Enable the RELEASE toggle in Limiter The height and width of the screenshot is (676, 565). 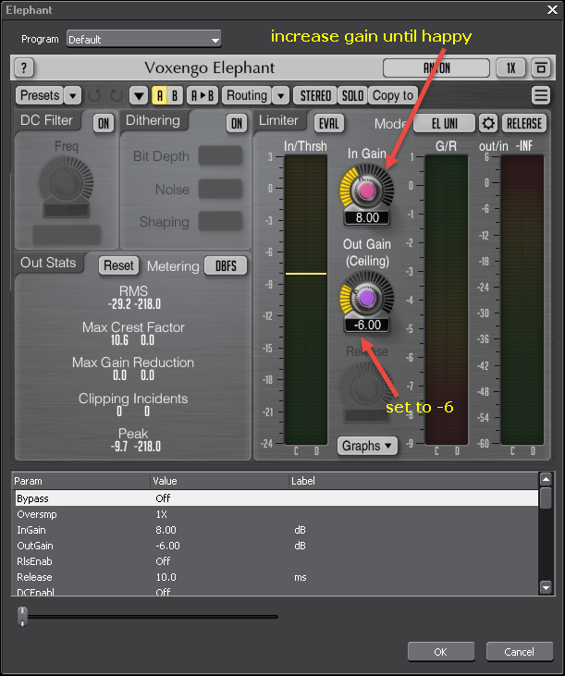(523, 123)
